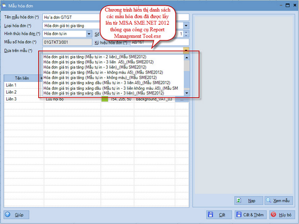
Task: Click the Ký hiệu hóa đơn input field
Action: click(x=160, y=42)
